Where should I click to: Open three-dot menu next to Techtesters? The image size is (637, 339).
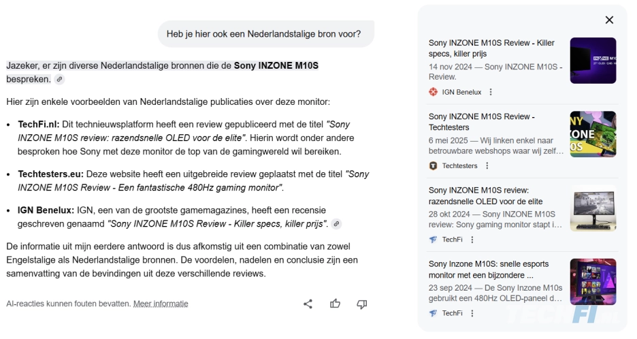coord(487,165)
